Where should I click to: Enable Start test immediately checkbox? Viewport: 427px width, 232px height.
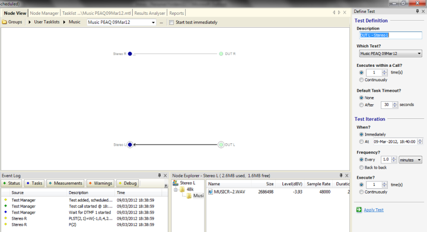pos(171,22)
